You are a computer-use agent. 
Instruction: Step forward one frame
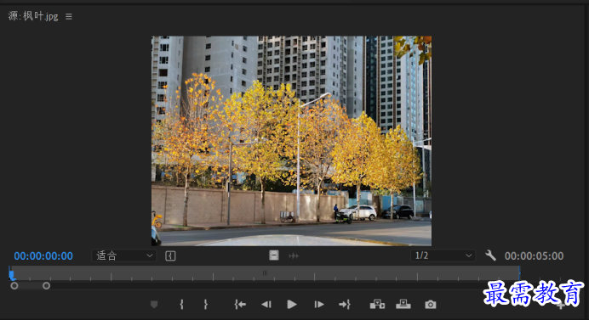coord(319,304)
